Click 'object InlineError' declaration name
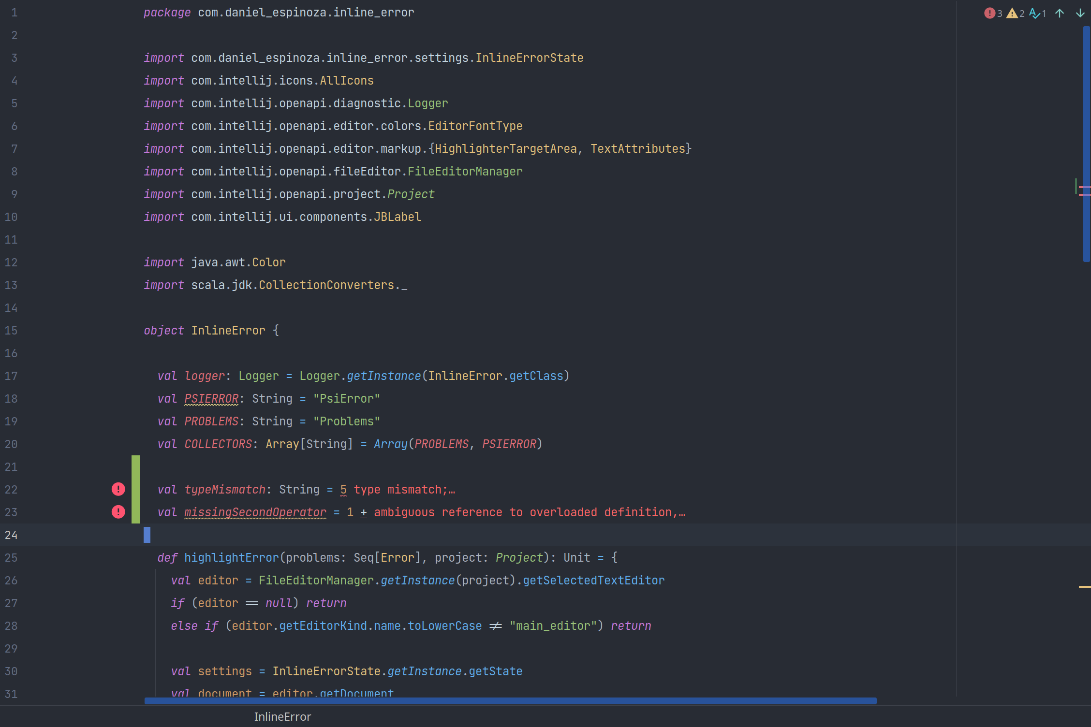The width and height of the screenshot is (1091, 727). point(228,331)
